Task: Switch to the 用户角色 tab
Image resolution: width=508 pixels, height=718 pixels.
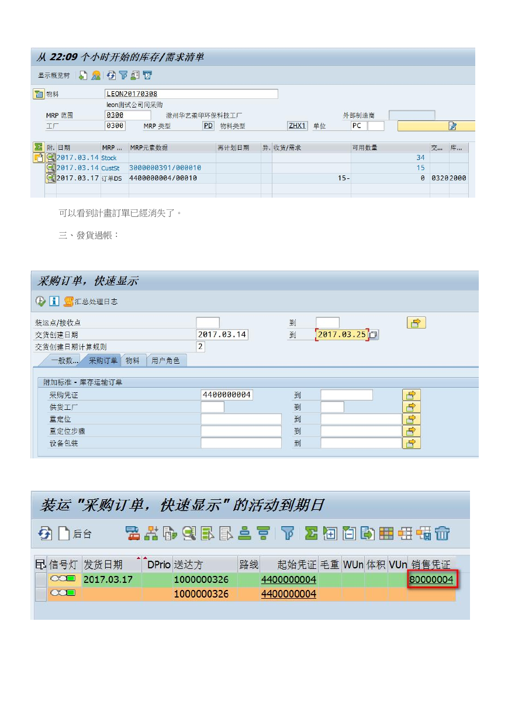Action: pos(165,360)
